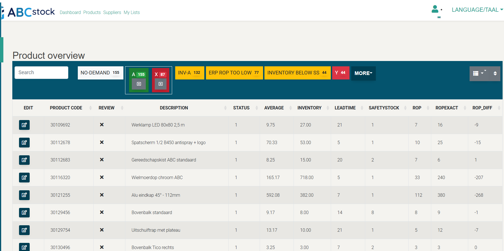Toggle the ERP ROP TOO LOW filter
The width and height of the screenshot is (504, 251).
(234, 73)
